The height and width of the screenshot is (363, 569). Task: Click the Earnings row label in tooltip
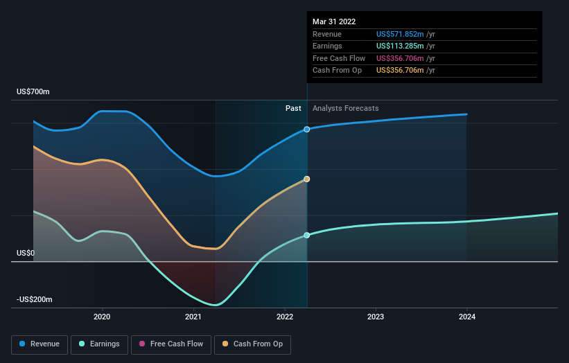327,46
